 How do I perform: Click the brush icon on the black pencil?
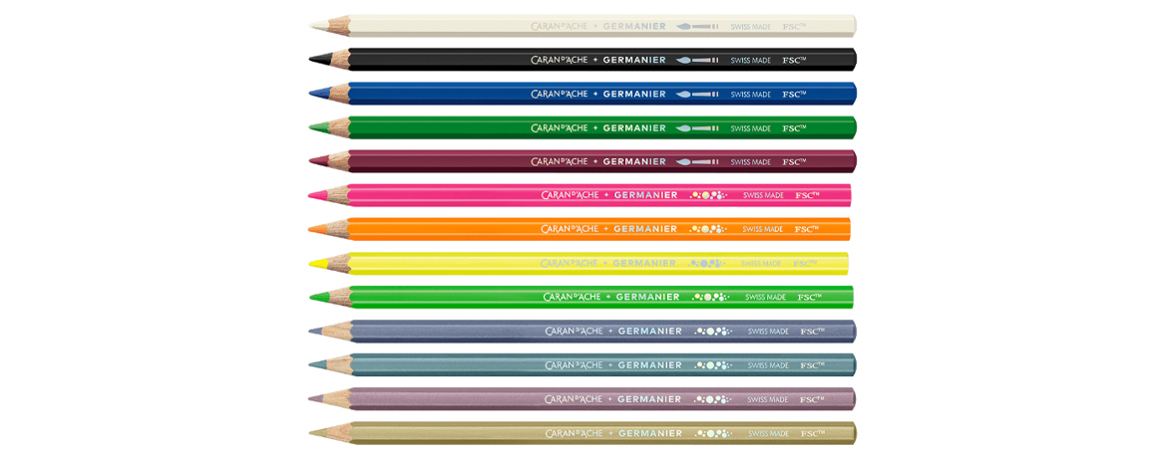coord(696,60)
